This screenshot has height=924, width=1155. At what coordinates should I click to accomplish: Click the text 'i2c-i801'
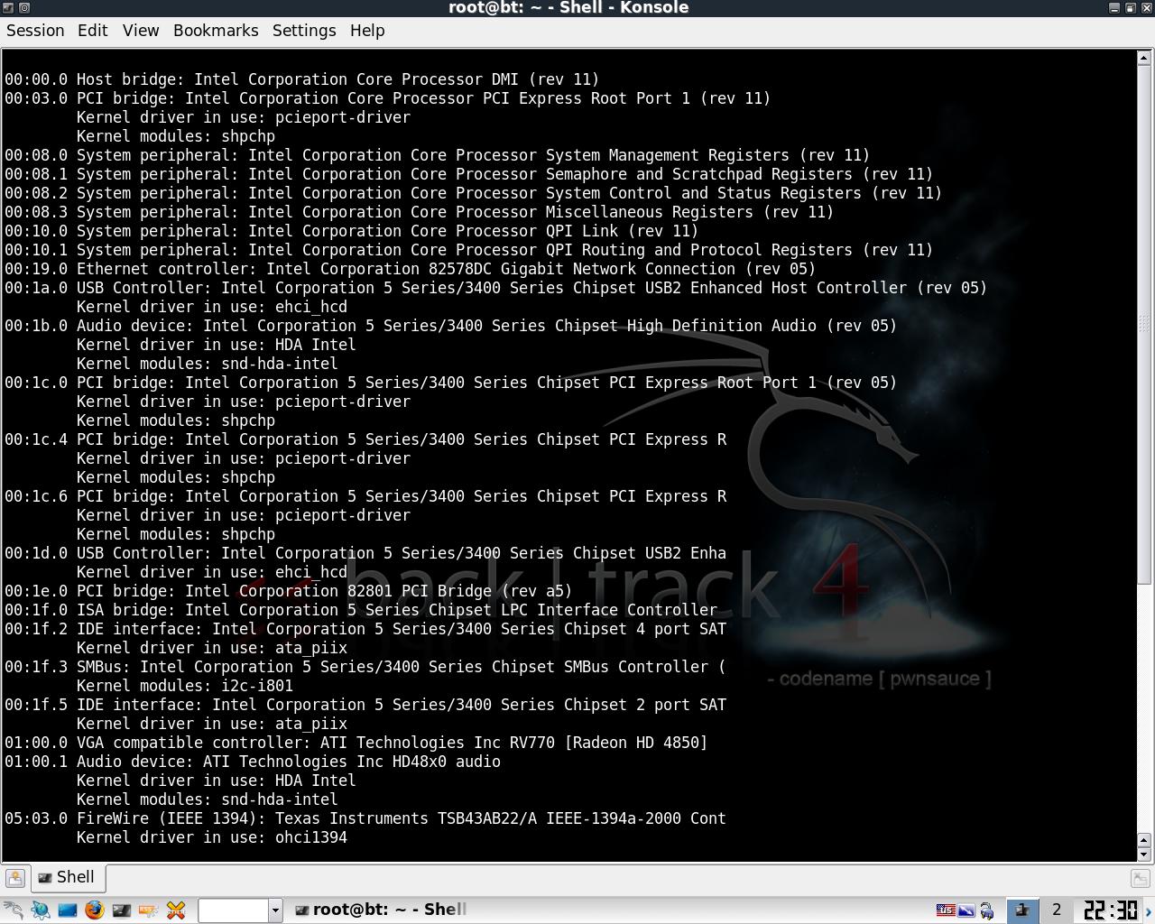click(x=257, y=686)
